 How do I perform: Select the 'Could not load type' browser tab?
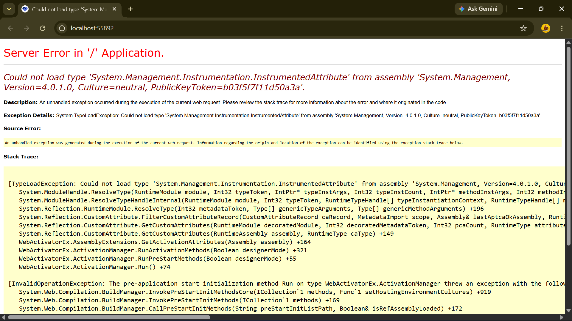click(x=69, y=9)
